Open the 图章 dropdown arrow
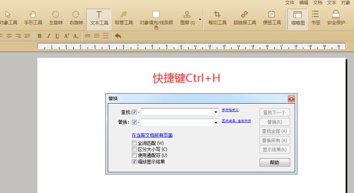 tap(200, 19)
